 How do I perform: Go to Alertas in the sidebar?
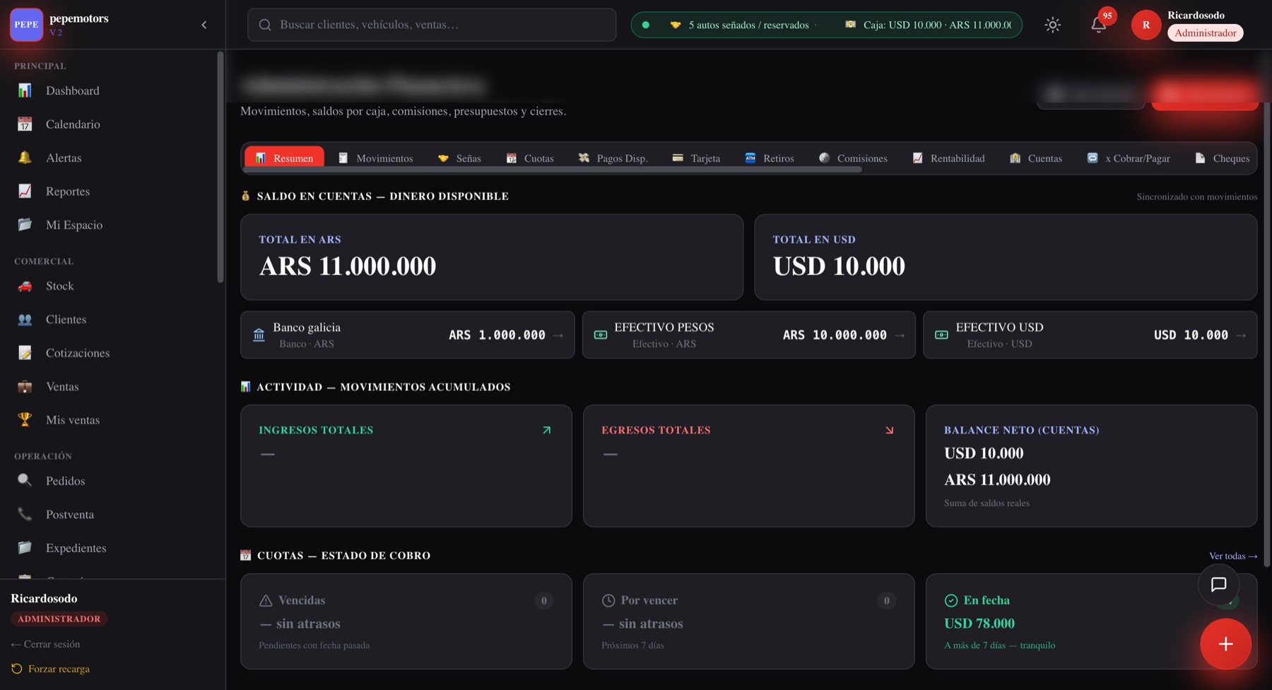[x=112, y=158]
